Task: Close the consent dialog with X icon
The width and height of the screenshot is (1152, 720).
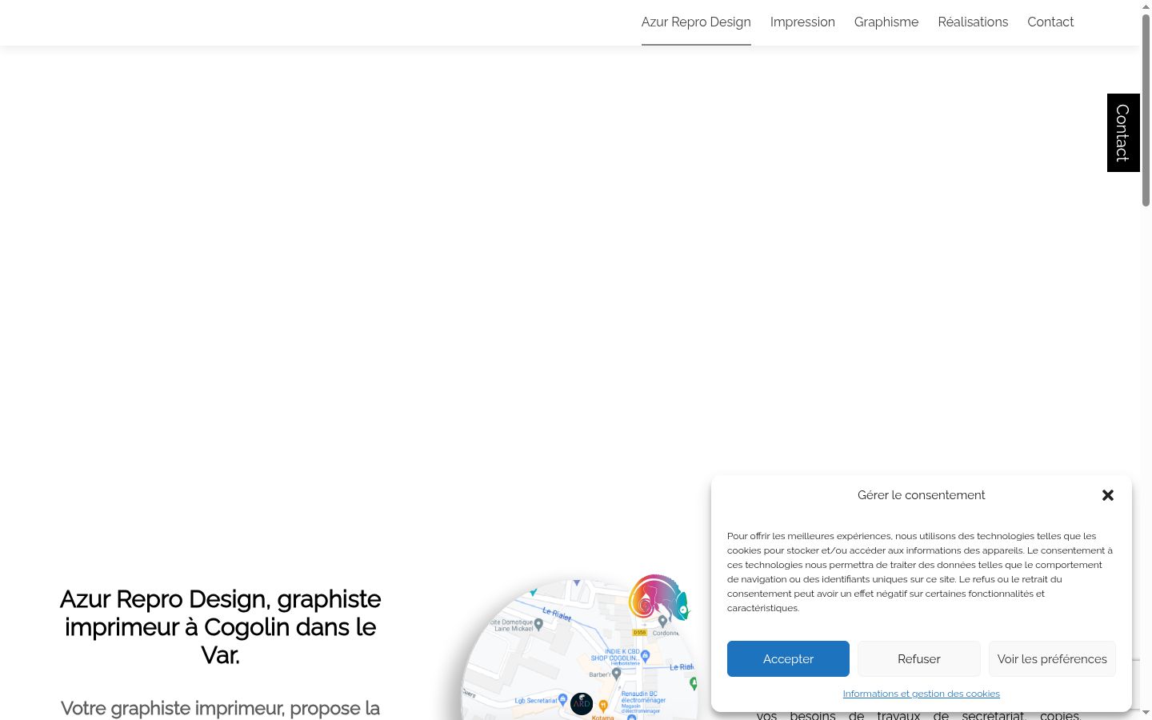Action: pyautogui.click(x=1108, y=495)
